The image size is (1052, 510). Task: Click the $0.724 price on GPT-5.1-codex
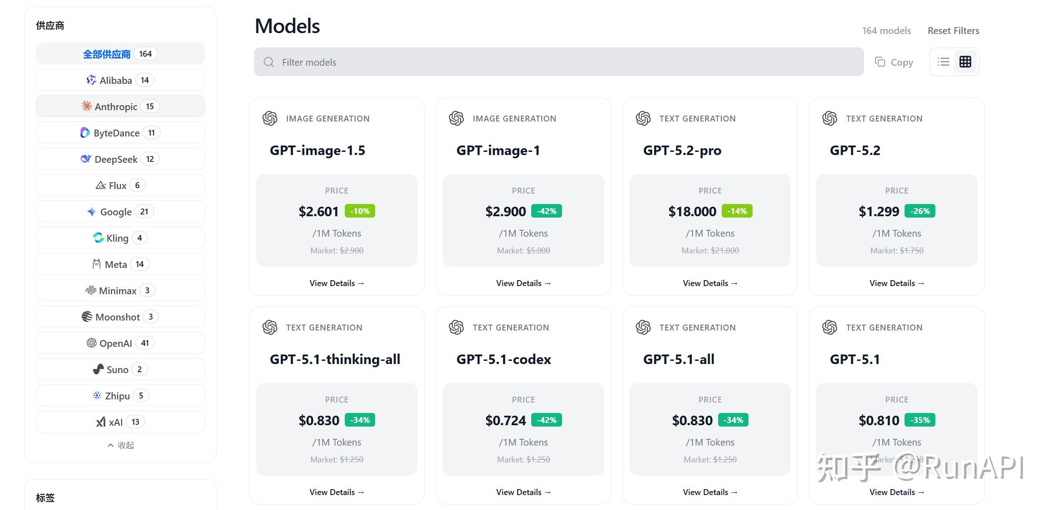pos(506,421)
